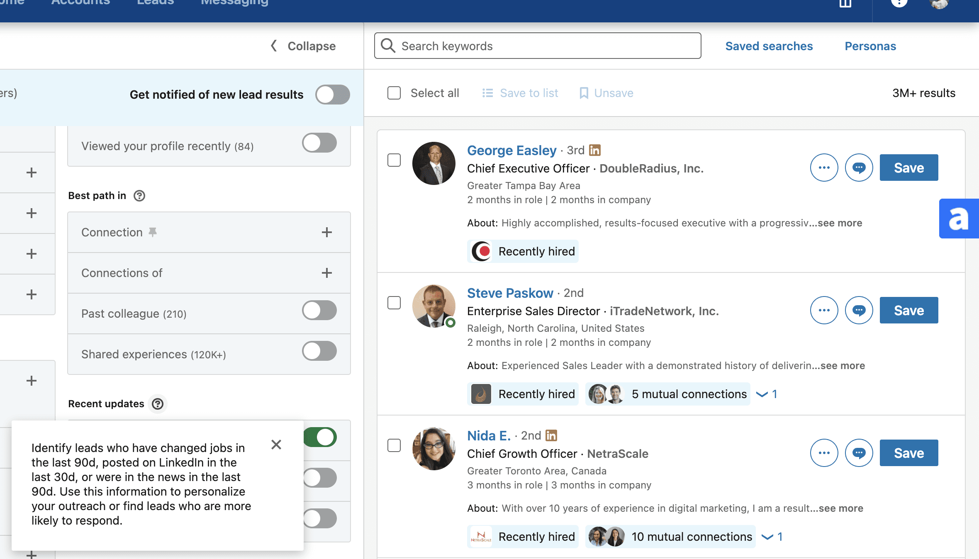979x559 pixels.
Task: Enable Viewed your profile recently filter
Action: (x=319, y=143)
